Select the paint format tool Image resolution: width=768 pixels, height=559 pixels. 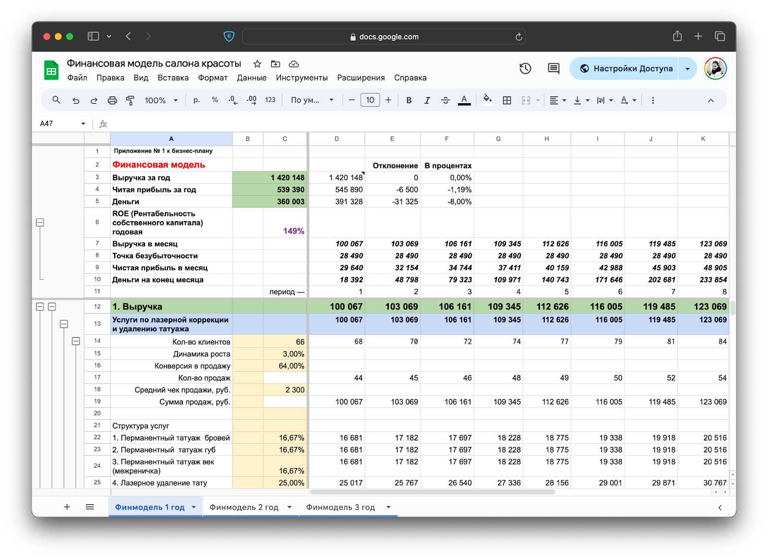(x=130, y=100)
